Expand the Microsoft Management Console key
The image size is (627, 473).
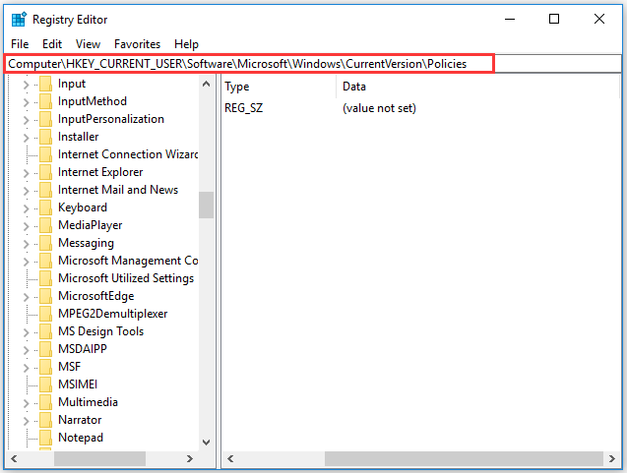tap(26, 262)
